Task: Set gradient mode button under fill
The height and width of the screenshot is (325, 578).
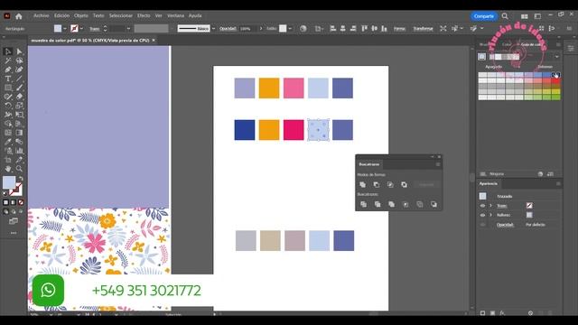Action: pyautogui.click(x=14, y=202)
